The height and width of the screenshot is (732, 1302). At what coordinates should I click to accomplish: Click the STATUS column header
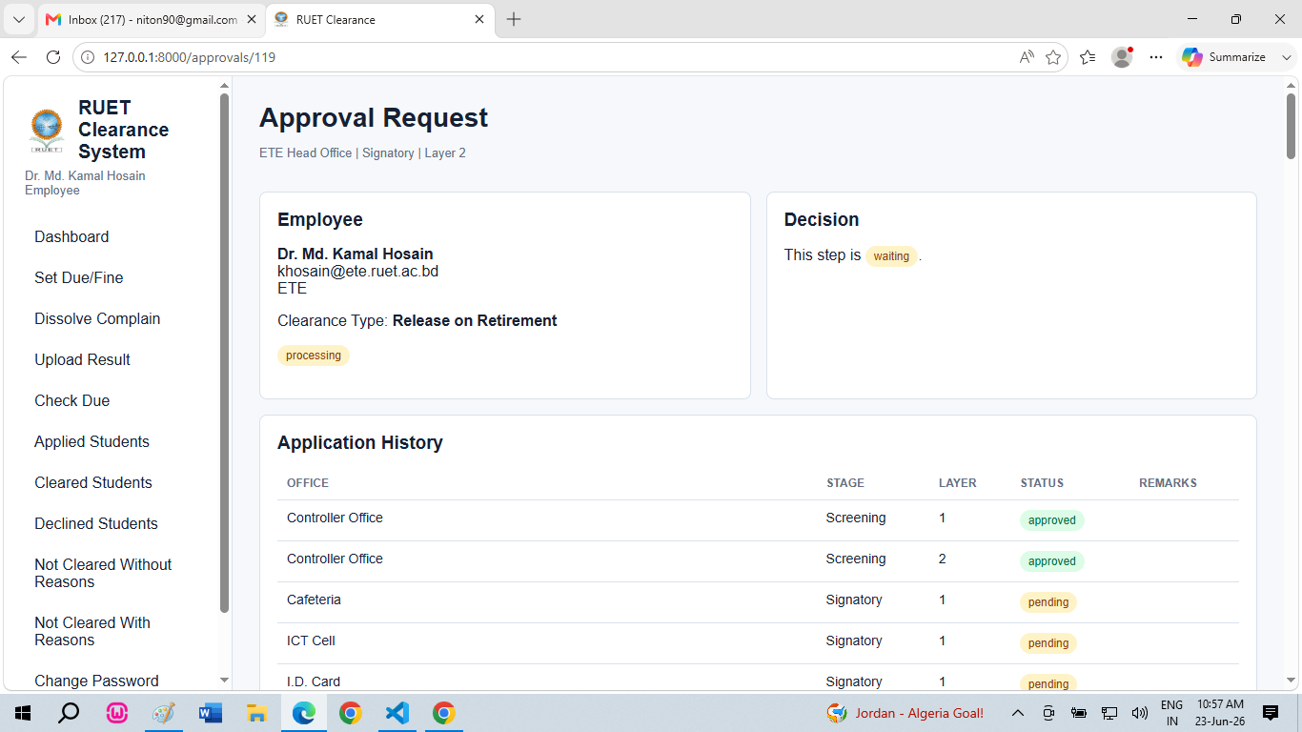click(1042, 483)
